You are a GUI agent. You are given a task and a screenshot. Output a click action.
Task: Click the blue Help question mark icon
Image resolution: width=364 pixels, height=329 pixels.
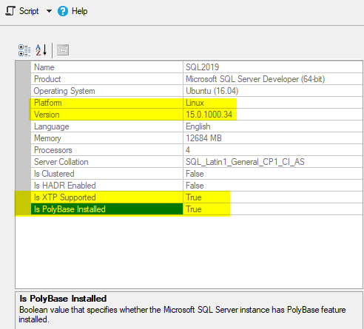[x=63, y=11]
